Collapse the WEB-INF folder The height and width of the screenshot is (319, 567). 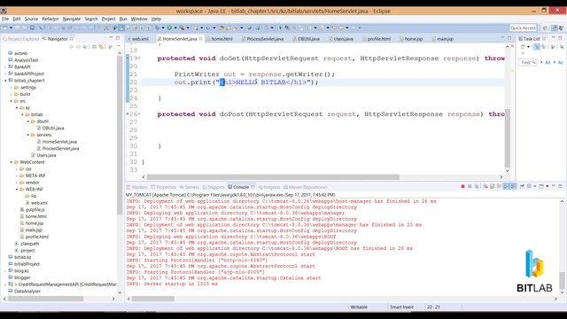tap(17, 189)
